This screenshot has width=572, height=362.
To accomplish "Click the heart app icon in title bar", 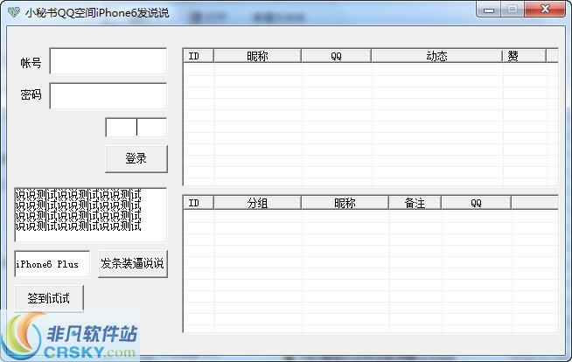I will 14,12.
